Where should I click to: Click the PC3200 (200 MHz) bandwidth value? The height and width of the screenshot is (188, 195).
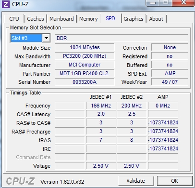click(x=85, y=56)
